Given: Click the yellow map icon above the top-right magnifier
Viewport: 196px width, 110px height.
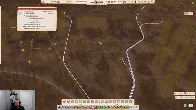Looking at the screenshot, I should (x=187, y=13).
